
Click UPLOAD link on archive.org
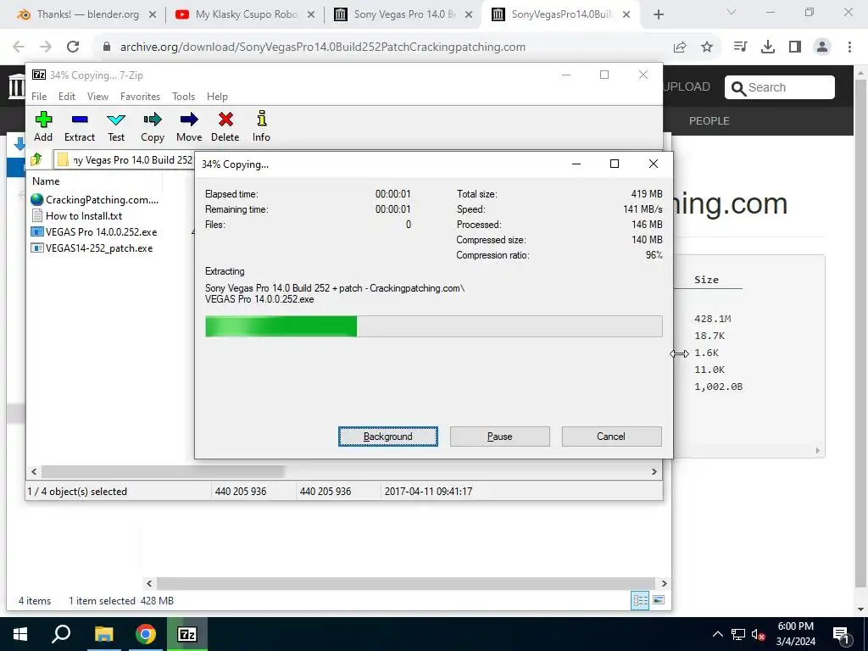[687, 87]
